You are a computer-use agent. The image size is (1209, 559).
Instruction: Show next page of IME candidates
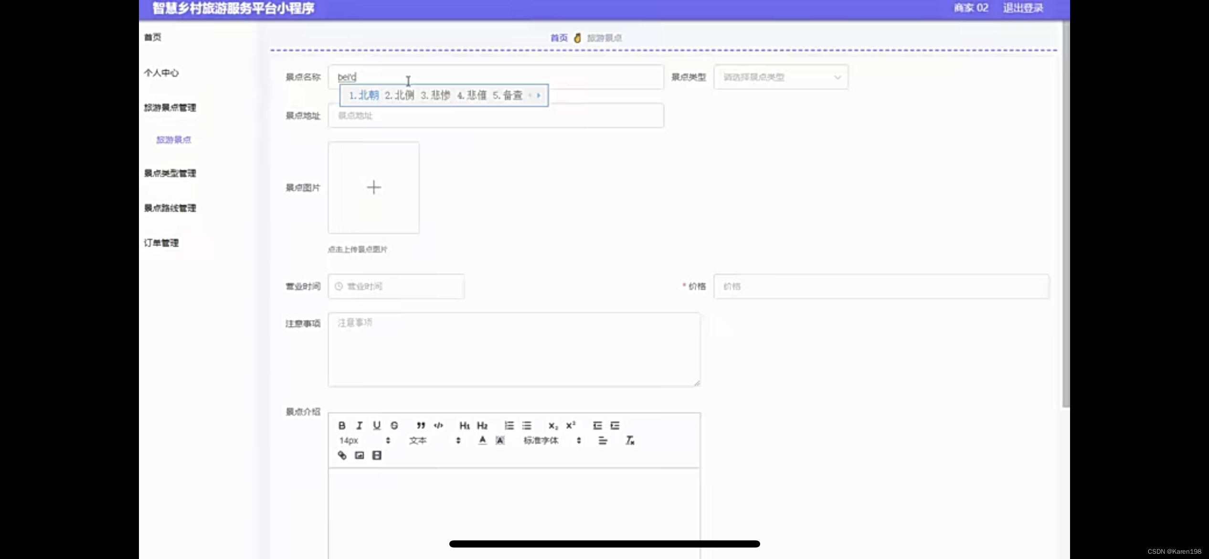click(x=539, y=96)
